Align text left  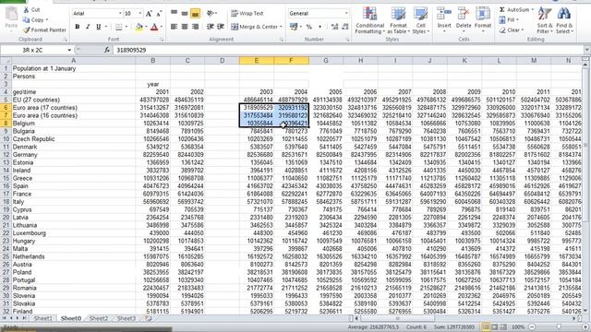tap(174, 27)
